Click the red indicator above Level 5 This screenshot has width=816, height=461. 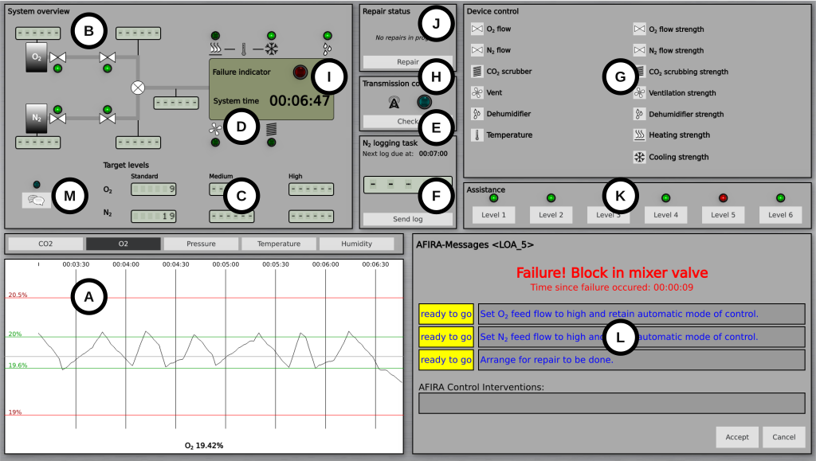pyautogui.click(x=723, y=198)
